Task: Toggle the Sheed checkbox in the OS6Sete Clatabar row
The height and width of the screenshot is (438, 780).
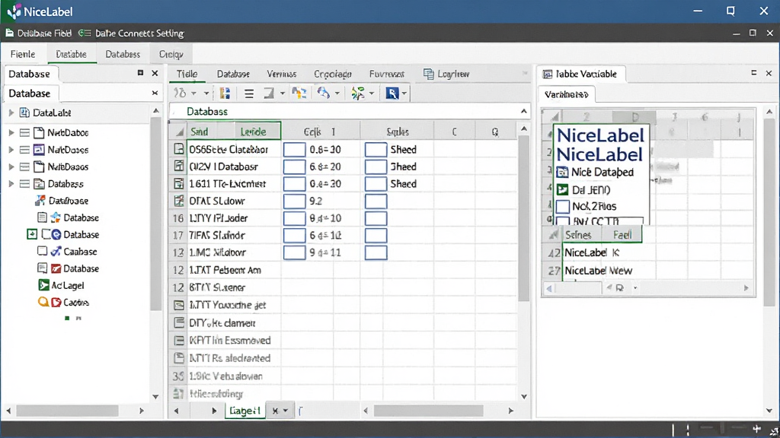Action: point(376,150)
